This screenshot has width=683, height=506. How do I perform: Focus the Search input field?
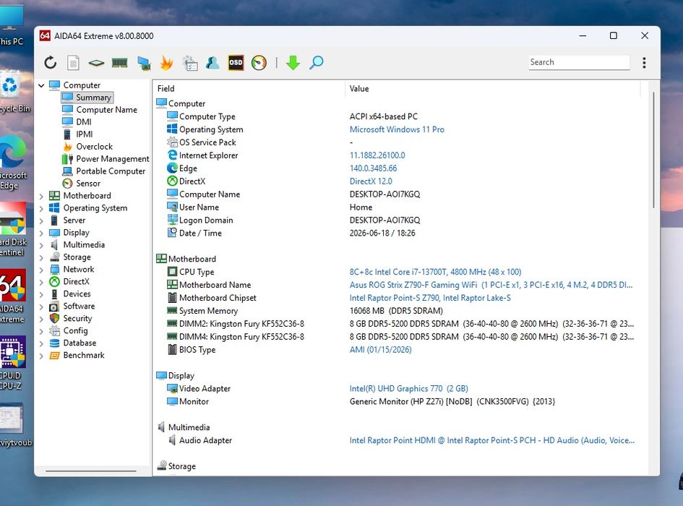(580, 62)
